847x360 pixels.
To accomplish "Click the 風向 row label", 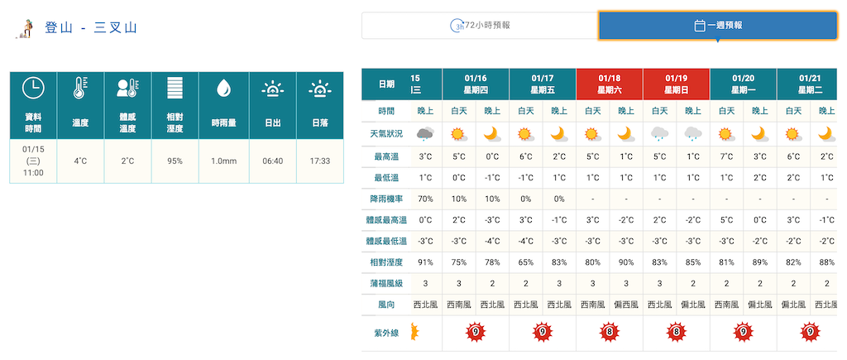I will click(x=386, y=305).
